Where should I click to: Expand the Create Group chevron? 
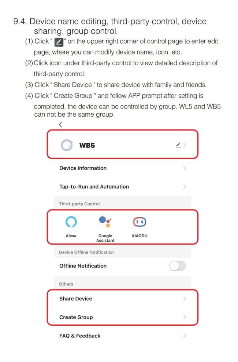[185, 317]
